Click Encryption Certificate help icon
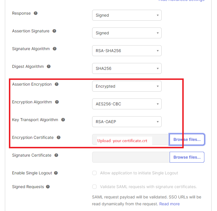The height and width of the screenshot is (211, 217). pyautogui.click(x=59, y=137)
